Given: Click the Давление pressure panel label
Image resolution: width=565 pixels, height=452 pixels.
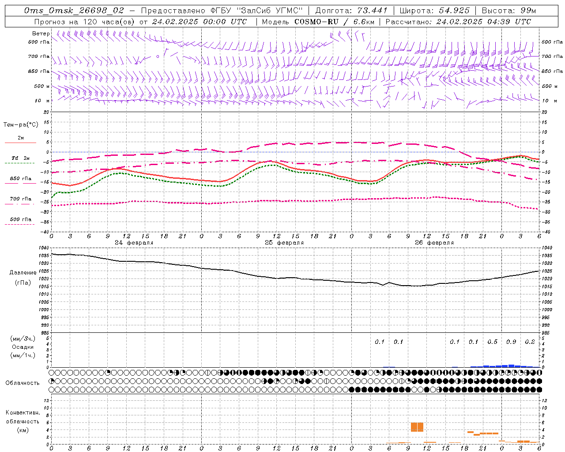Looking at the screenshot, I should (23, 273).
